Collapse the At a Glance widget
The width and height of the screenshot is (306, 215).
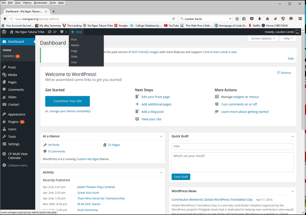click(161, 136)
